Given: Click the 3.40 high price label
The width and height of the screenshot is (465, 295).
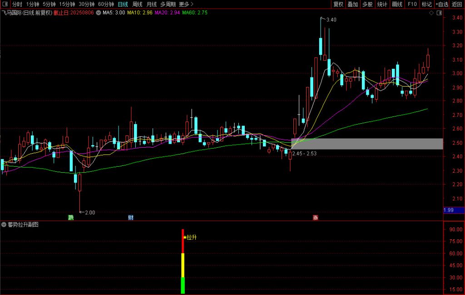Looking at the screenshot, I should pyautogui.click(x=331, y=20).
